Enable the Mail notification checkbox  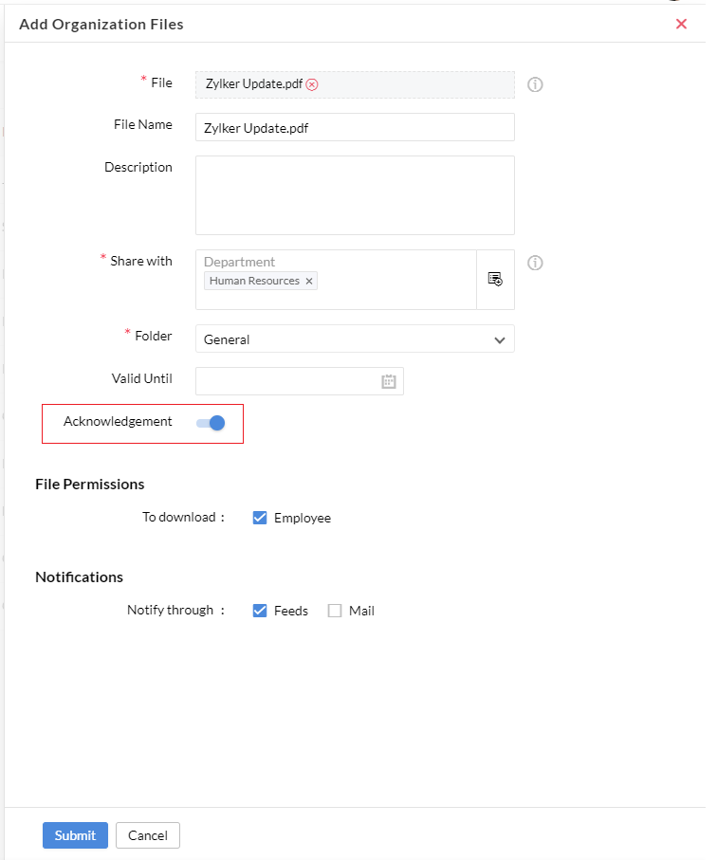(x=335, y=611)
